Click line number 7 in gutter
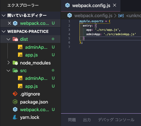141x126 pixels. [x=69, y=47]
